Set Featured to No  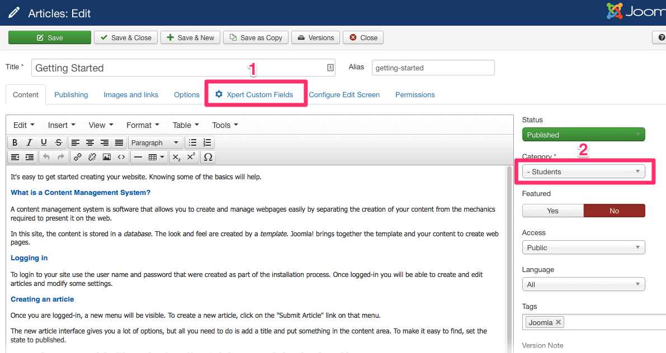point(614,211)
